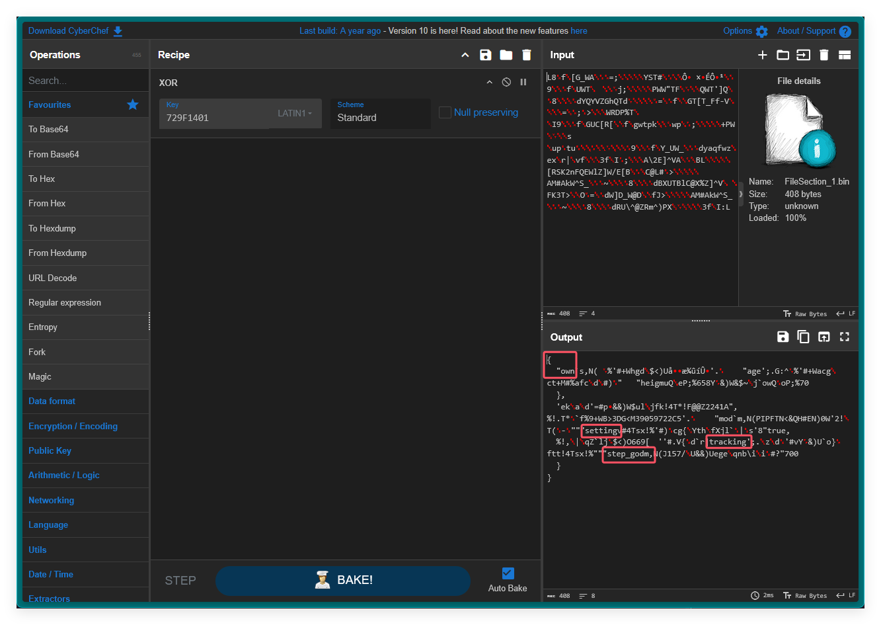Viewport: 881px width, 625px height.
Task: Disable the XOR operation
Action: point(506,82)
